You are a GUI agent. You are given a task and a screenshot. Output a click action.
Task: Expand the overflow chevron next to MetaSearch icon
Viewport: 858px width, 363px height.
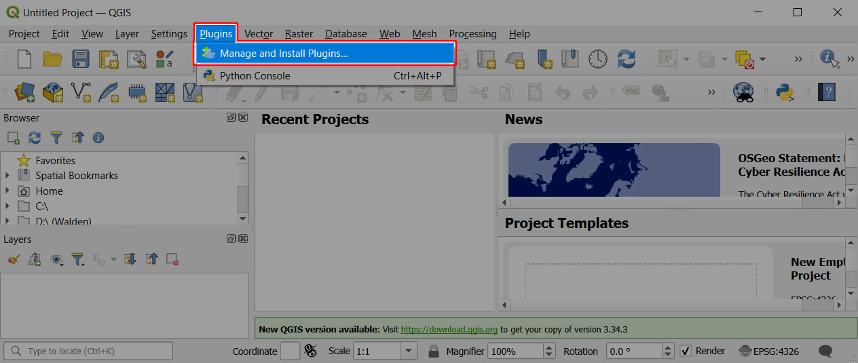point(711,92)
